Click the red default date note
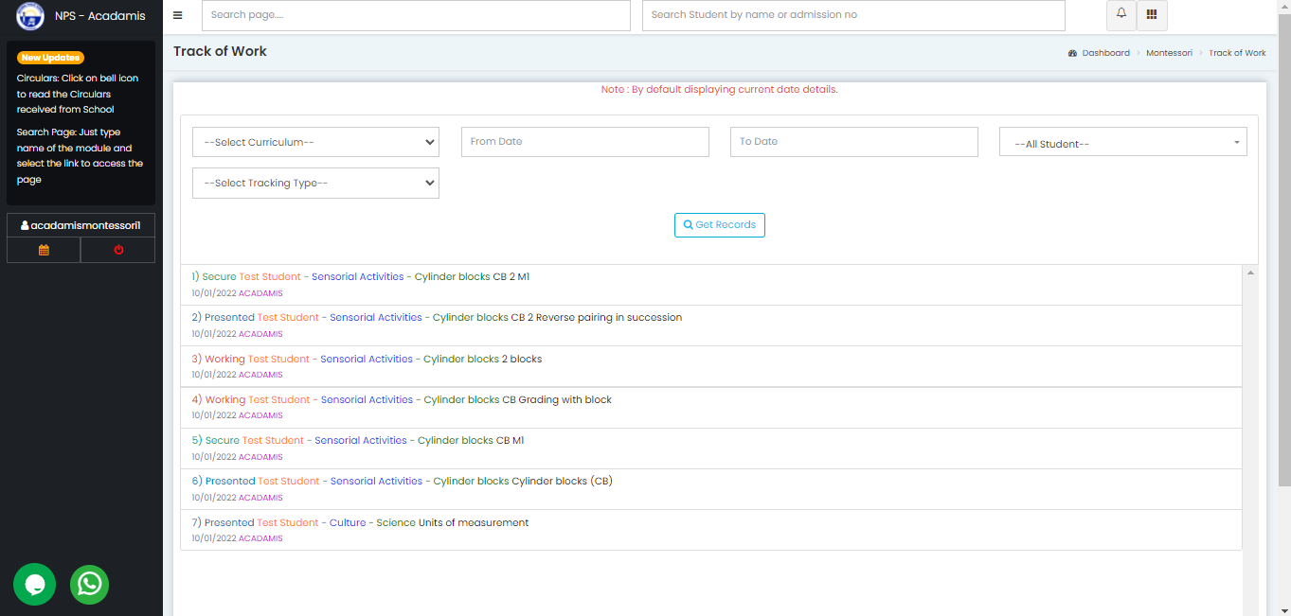Screen dimensions: 1291x616 point(720,90)
